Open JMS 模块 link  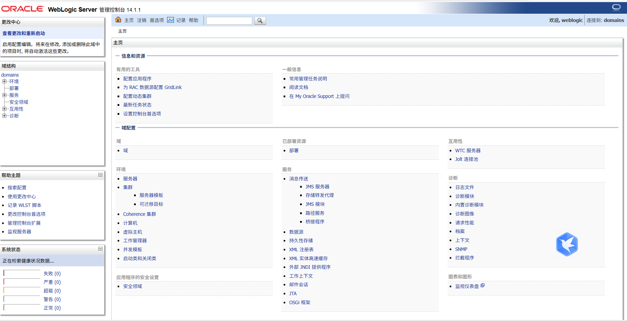[x=315, y=204]
